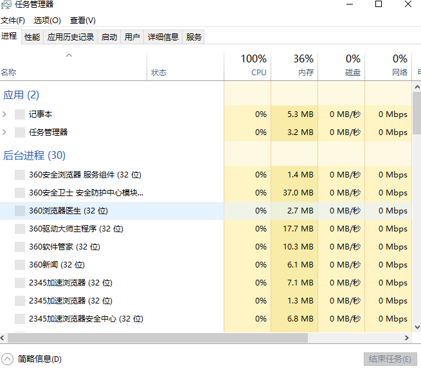
Task: Click the Task Manager title bar icon
Action: click(x=6, y=5)
